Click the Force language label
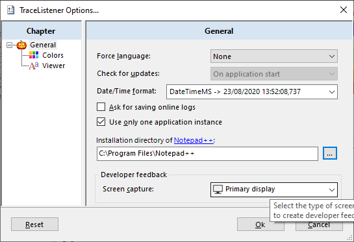354x242 pixels. point(123,56)
